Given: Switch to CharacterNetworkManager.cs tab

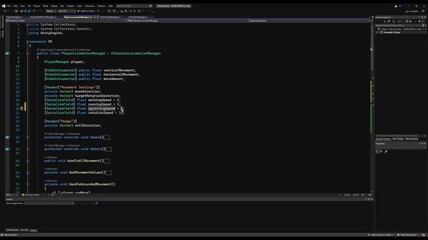Looking at the screenshot, I should click(43, 17).
